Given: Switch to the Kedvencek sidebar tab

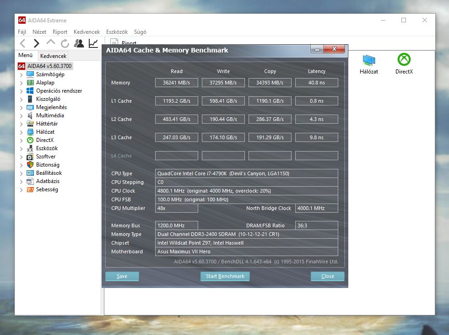Looking at the screenshot, I should [x=53, y=56].
